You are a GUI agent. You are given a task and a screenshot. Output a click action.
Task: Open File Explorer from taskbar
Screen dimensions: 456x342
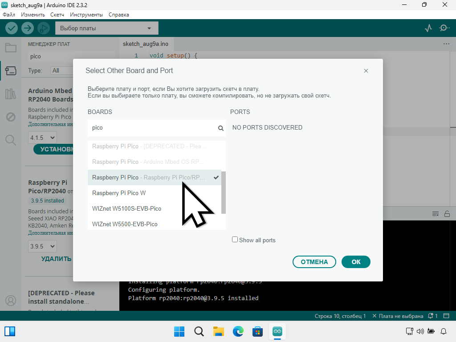point(218,331)
